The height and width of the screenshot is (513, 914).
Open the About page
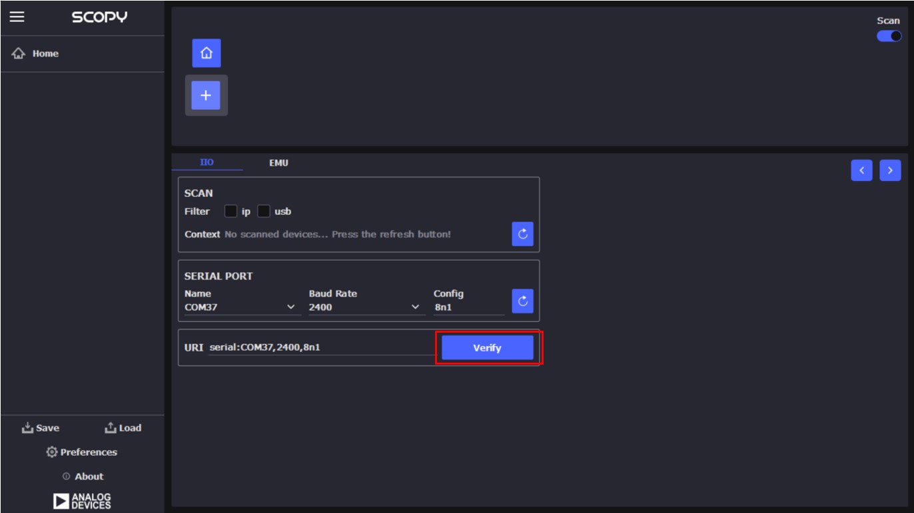tap(83, 476)
